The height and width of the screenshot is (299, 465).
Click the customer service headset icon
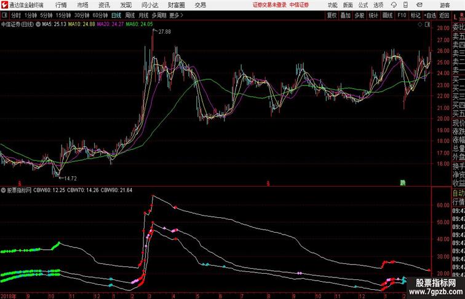(x=394, y=5)
